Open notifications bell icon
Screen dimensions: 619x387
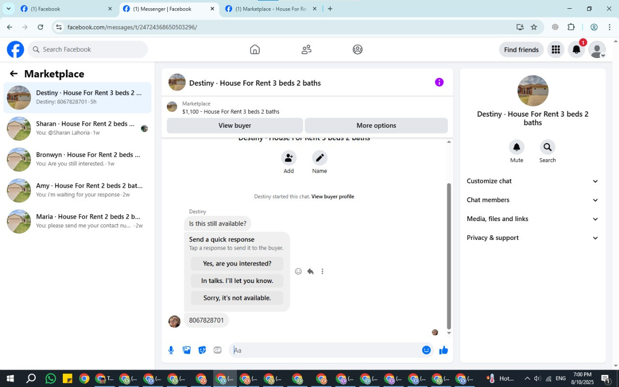(576, 49)
